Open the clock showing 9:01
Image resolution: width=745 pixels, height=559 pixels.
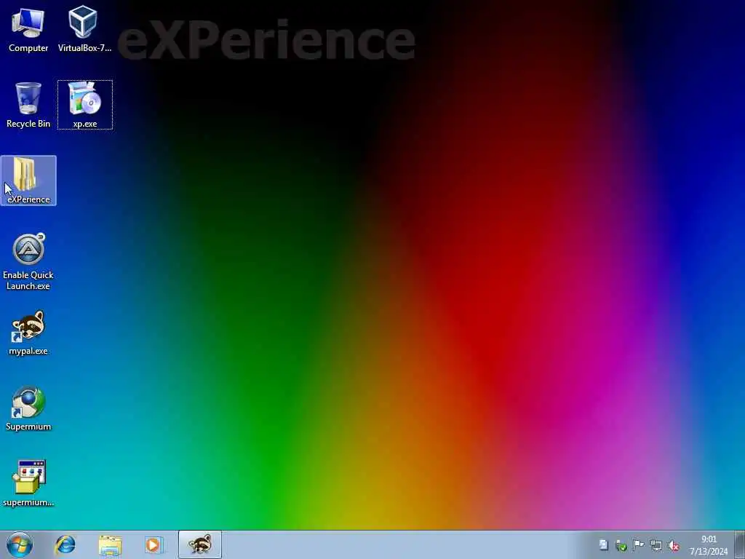click(x=709, y=545)
